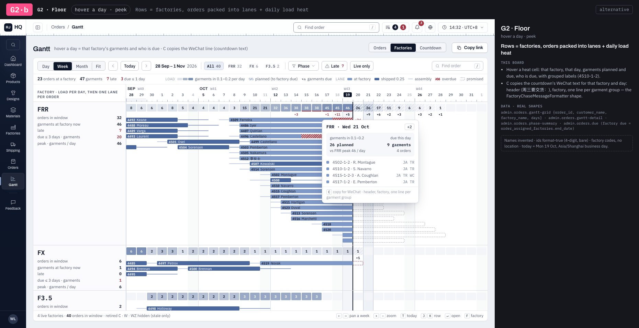
Task: Toggle the Late 7 filter
Action: point(335,66)
